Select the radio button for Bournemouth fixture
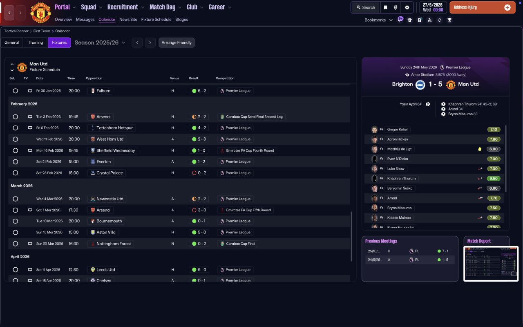 pyautogui.click(x=16, y=221)
